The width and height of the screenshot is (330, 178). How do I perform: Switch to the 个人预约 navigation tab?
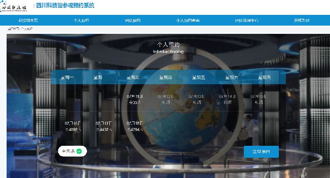81,20
